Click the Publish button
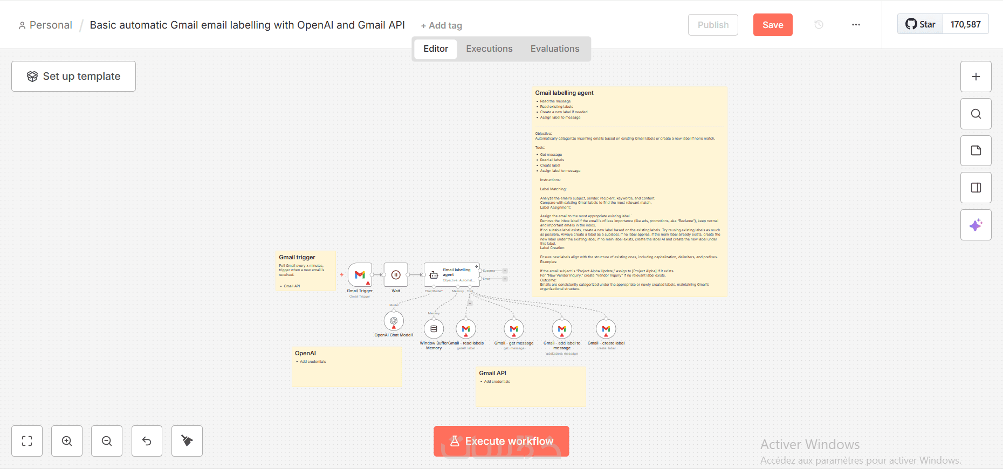This screenshot has width=1003, height=469. pyautogui.click(x=713, y=25)
